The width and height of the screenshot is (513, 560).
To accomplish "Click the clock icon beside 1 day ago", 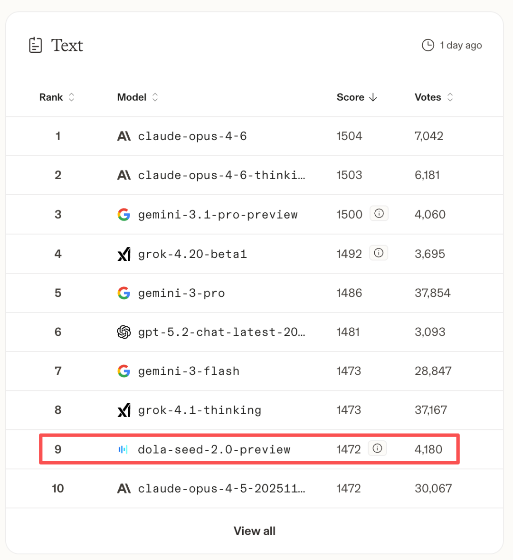I will coord(428,45).
